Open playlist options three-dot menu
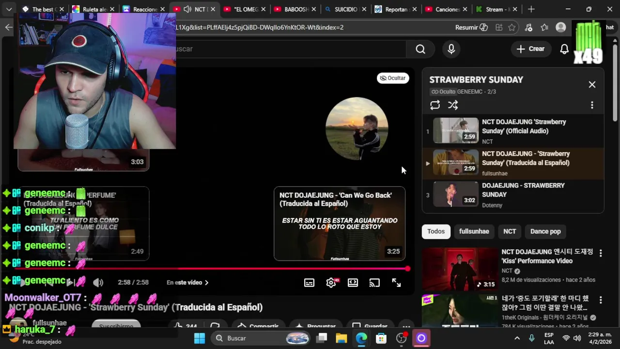The height and width of the screenshot is (349, 620). [592, 105]
